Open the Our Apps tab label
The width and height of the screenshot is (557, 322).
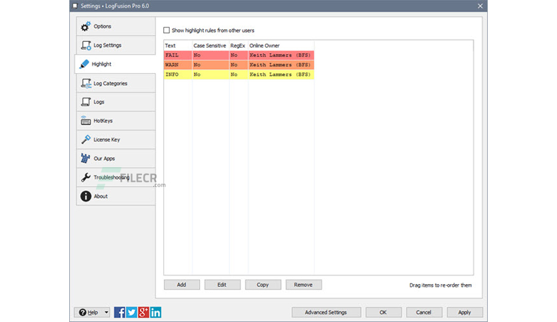[104, 158]
